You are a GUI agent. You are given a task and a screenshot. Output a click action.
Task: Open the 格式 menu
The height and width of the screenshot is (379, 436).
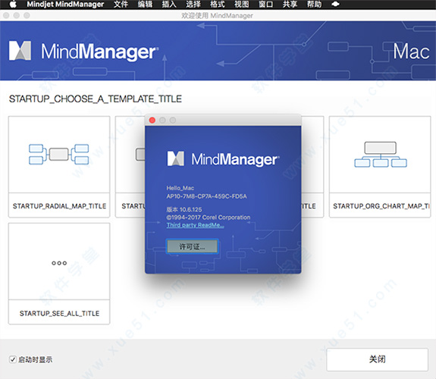click(x=217, y=5)
